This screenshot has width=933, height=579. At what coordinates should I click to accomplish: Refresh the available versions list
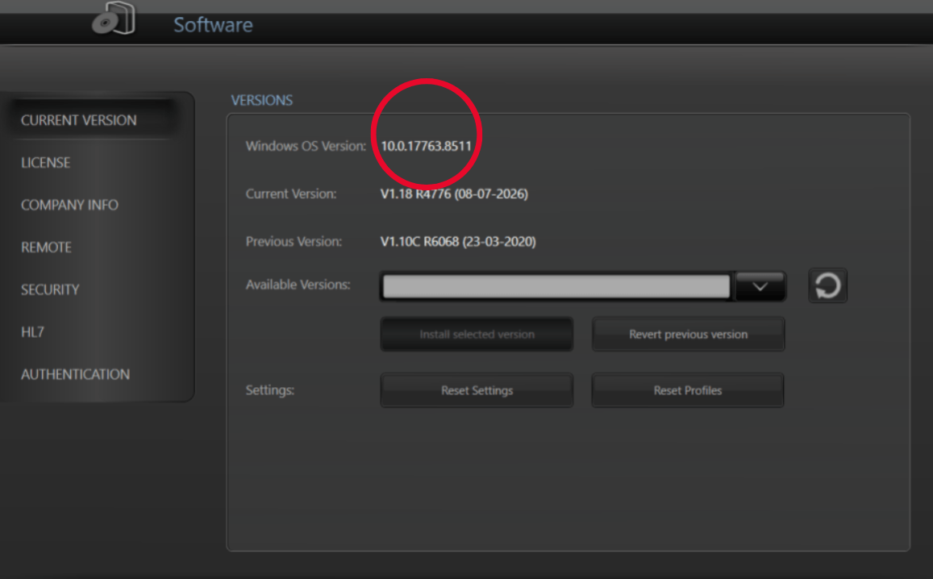(x=827, y=285)
